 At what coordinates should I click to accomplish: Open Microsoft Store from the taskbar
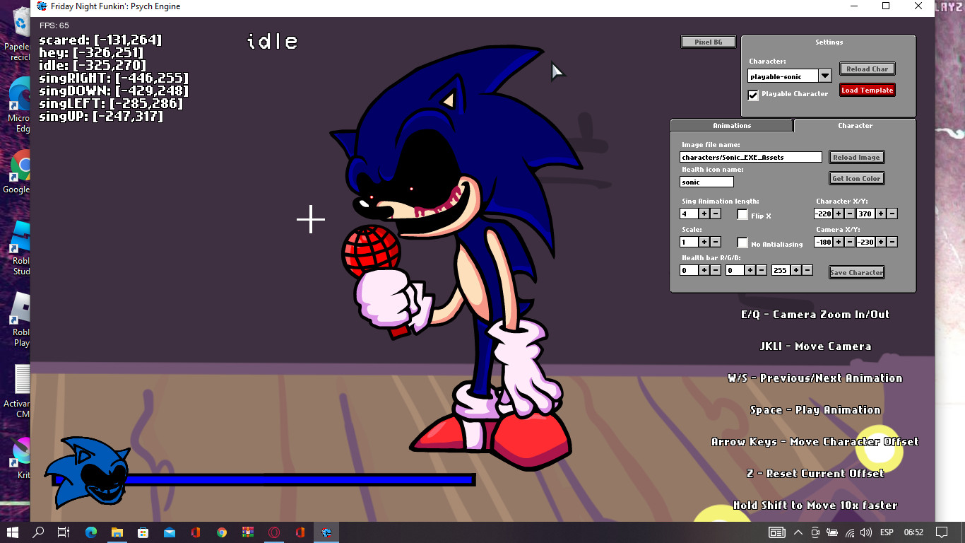click(x=143, y=532)
